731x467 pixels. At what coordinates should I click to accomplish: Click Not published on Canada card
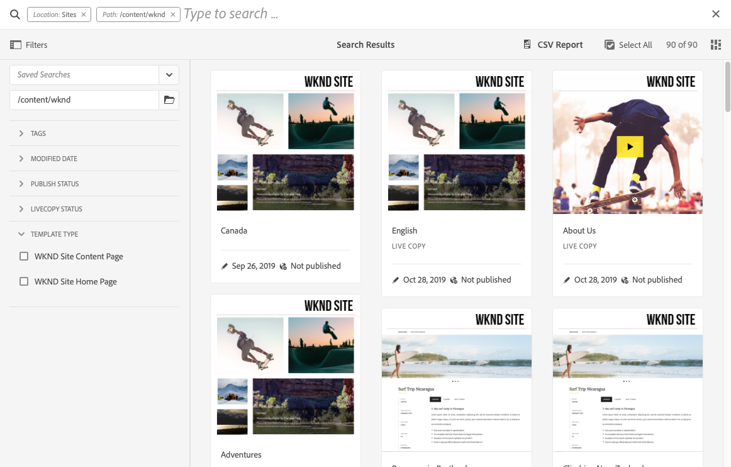316,266
